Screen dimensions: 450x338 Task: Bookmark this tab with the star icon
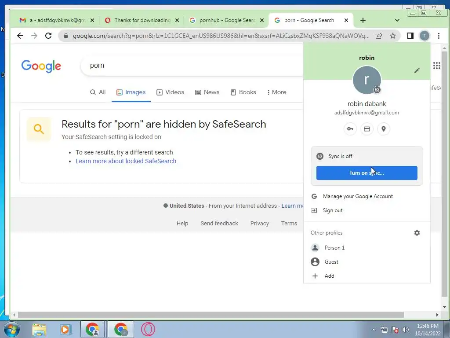click(393, 36)
